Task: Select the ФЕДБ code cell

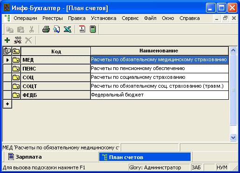Action: (56, 95)
